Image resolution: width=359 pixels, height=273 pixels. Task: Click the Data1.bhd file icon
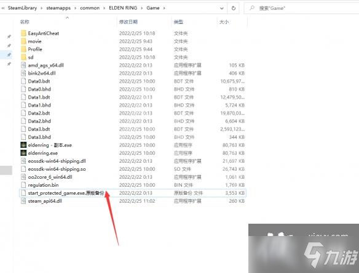(x=23, y=105)
